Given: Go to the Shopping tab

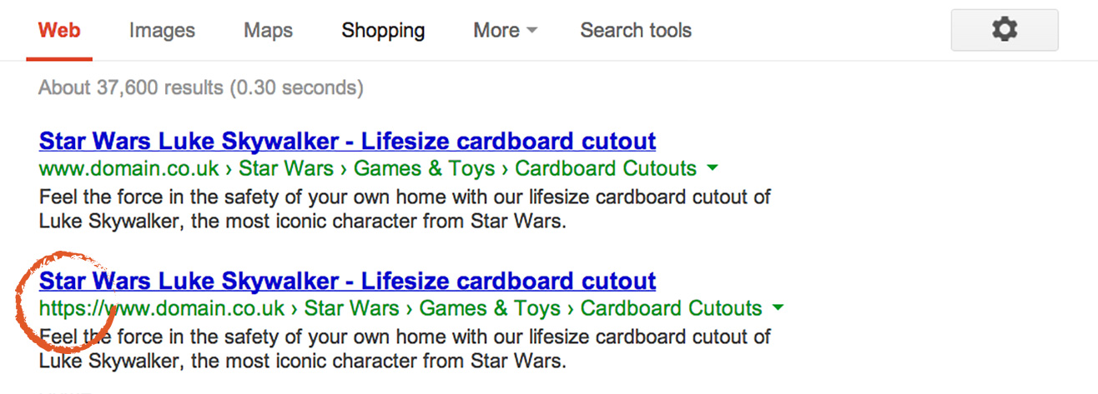Looking at the screenshot, I should pos(383,31).
